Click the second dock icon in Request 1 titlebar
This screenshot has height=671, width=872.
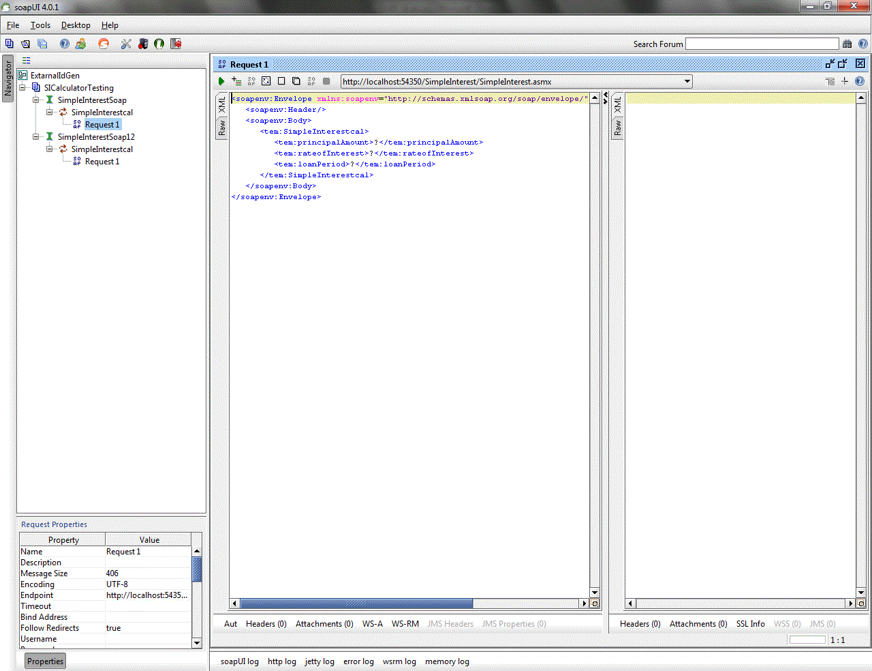(843, 63)
